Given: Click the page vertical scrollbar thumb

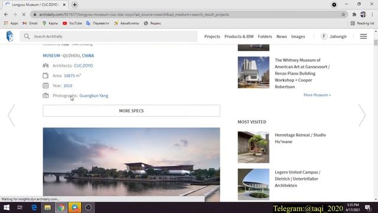Looking at the screenshot, I should 376,43.
